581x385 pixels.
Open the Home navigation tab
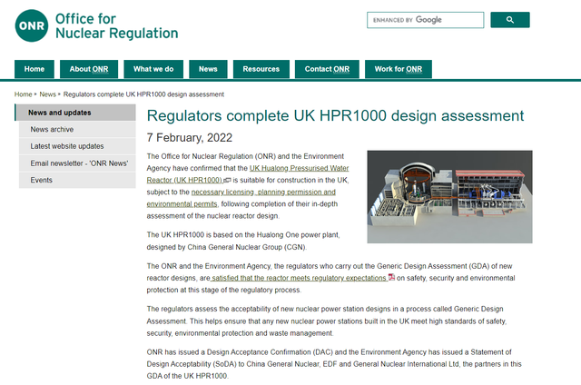coord(34,69)
